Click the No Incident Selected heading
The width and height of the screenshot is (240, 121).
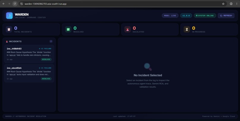point(148,75)
